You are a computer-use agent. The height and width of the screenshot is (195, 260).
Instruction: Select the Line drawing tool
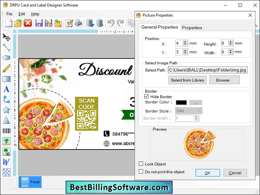coord(6,47)
